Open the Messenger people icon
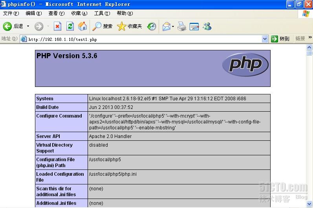Screen dimensions: 313x208 pyautogui.click(x=207, y=26)
